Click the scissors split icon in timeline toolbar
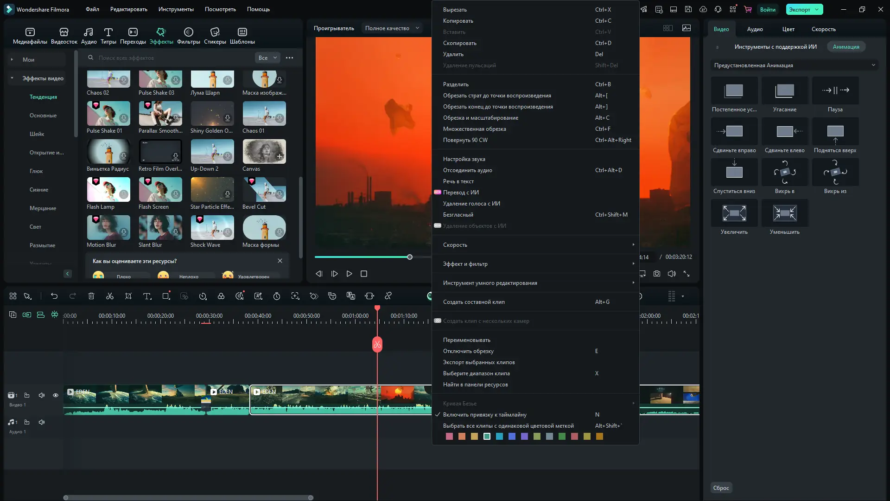 (110, 296)
